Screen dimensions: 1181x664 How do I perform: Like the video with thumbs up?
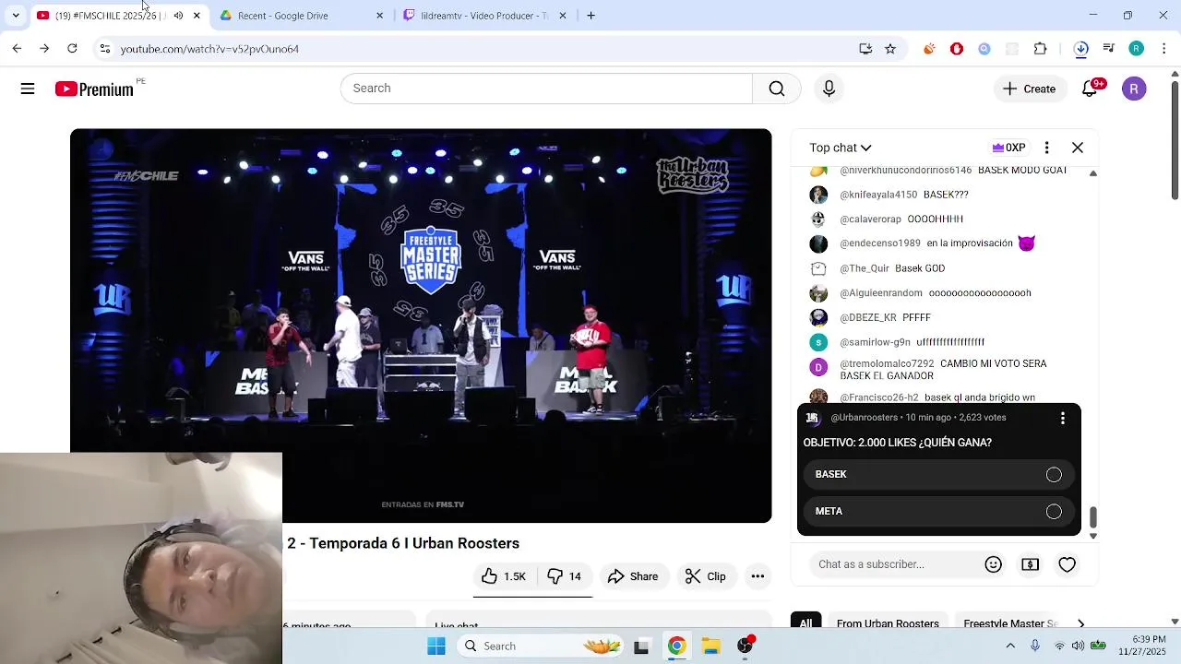pos(503,576)
